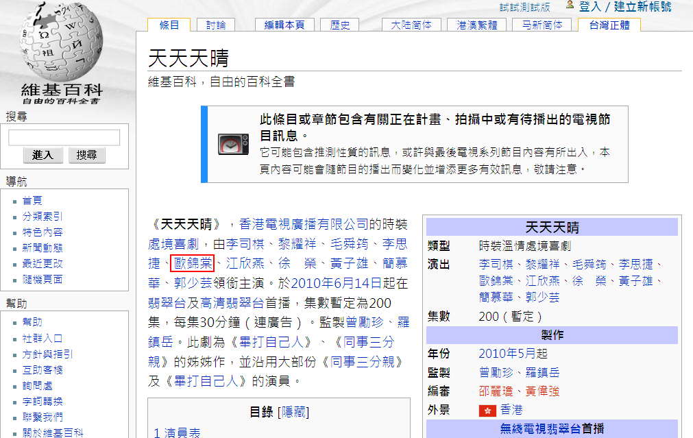Click the 高清翡翠台 link
Screen dimensions: 693x438
pyautogui.click(x=232, y=303)
